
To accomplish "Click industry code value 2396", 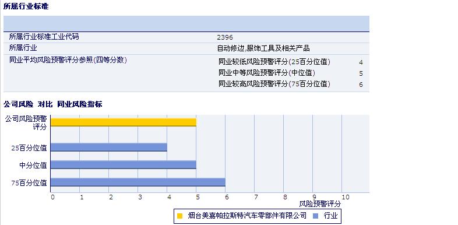I will point(225,37).
